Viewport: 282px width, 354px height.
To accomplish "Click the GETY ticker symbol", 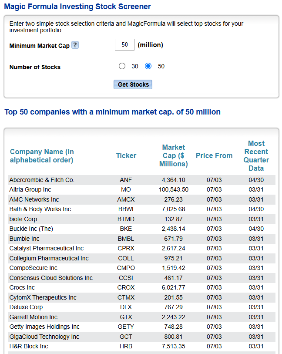I will click(126, 327).
